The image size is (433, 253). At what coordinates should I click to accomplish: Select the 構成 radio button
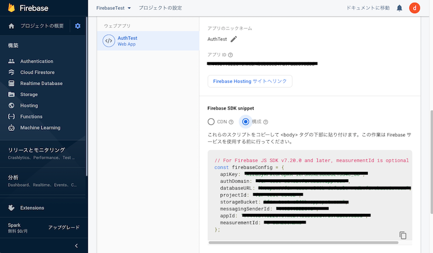[245, 122]
